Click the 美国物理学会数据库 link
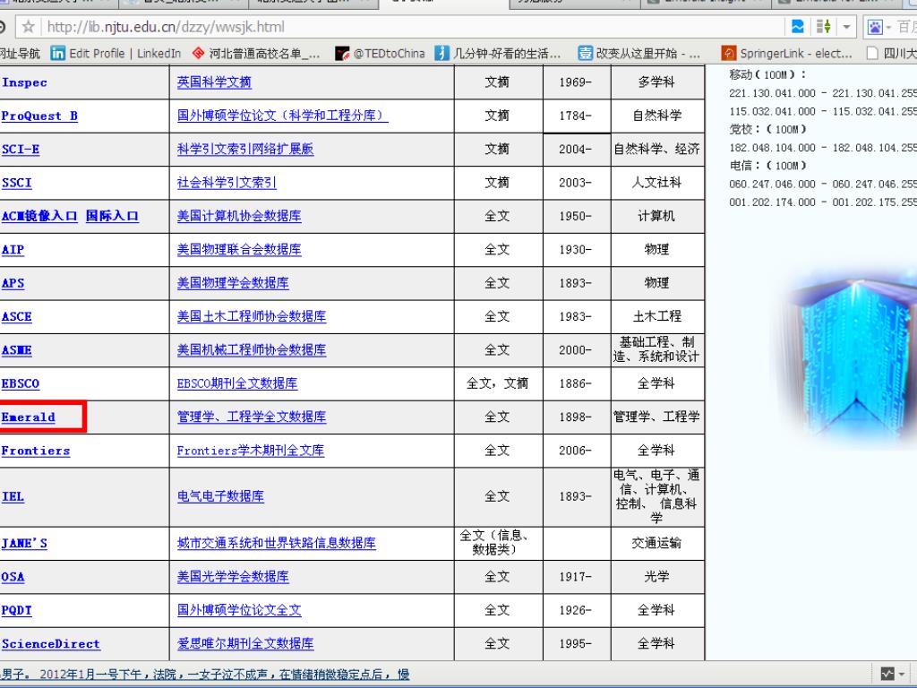This screenshot has width=917, height=688. [x=233, y=283]
